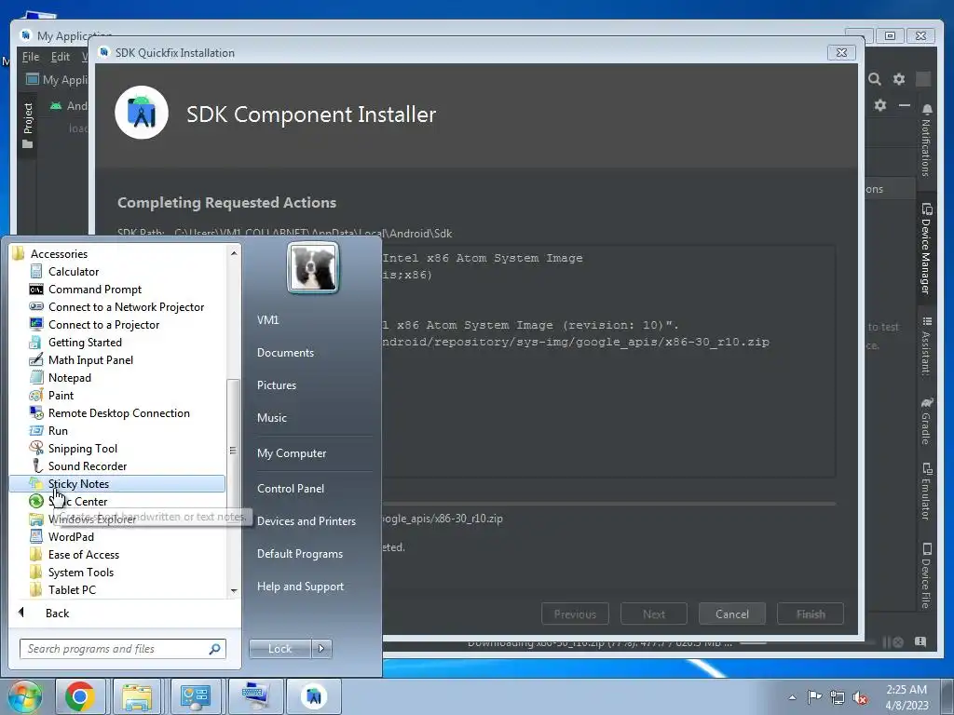This screenshot has width=954, height=715.
Task: Click the Finish button in the installer
Action: tap(811, 614)
